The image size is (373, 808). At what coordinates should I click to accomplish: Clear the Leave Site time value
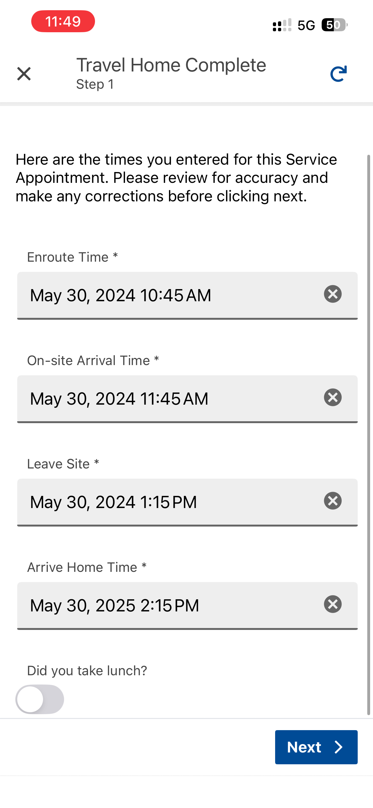coord(333,501)
